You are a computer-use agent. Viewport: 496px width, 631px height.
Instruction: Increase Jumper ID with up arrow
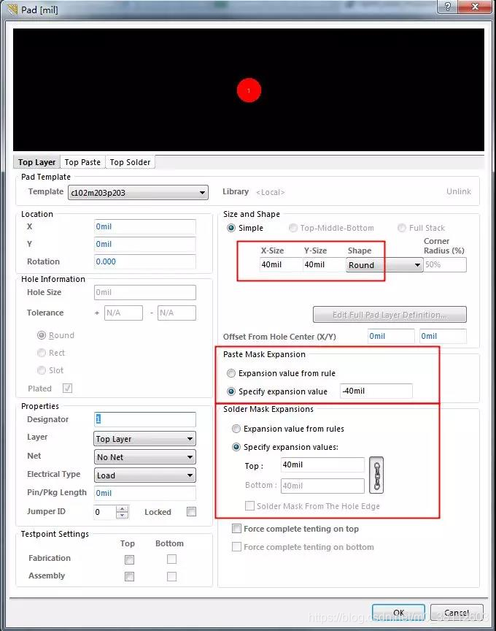pos(123,508)
